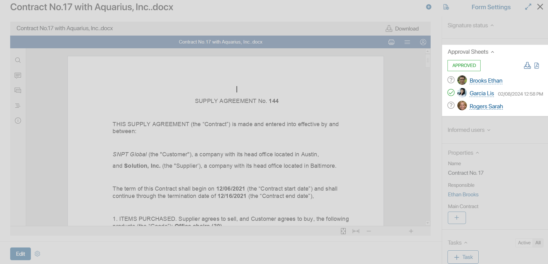Collapse the Properties section

(463, 153)
